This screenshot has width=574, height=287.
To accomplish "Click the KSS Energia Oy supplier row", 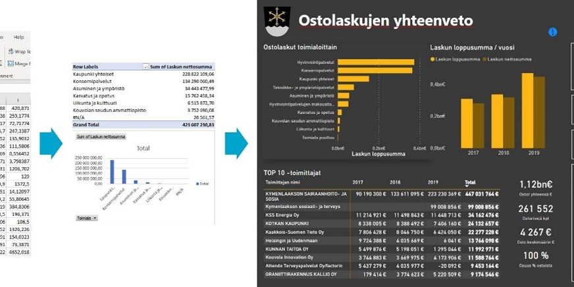I will [x=382, y=215].
